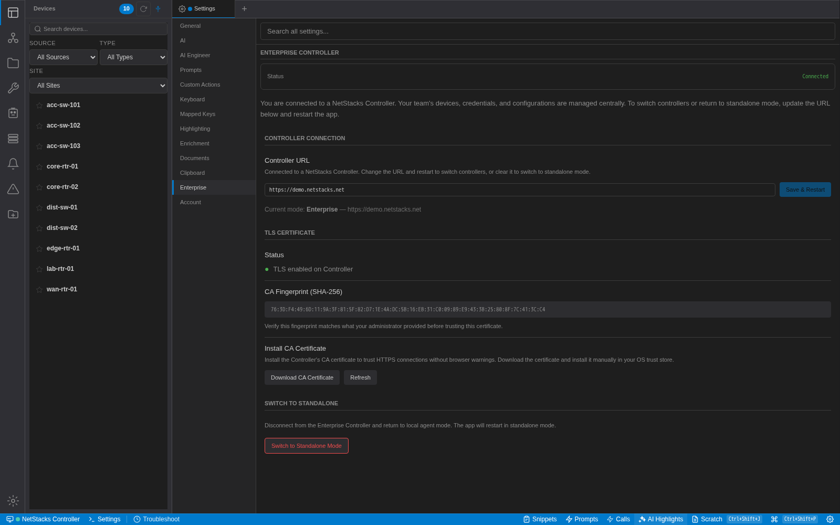Screen dimensions: 840x525
Task: Click the add-folder icon in sidebar
Action: click(x=13, y=214)
